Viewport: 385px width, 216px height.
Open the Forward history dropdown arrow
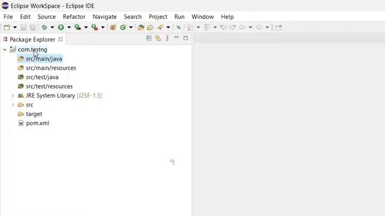click(x=267, y=28)
